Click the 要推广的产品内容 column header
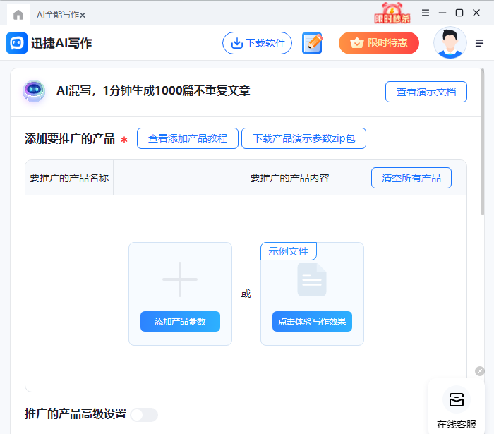The width and height of the screenshot is (494, 434). tap(289, 178)
